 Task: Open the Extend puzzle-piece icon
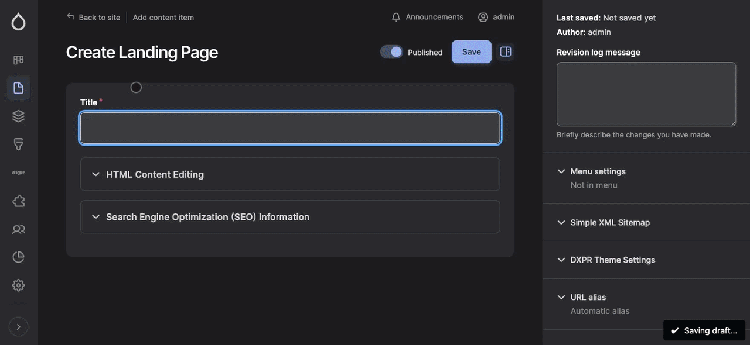pos(18,201)
